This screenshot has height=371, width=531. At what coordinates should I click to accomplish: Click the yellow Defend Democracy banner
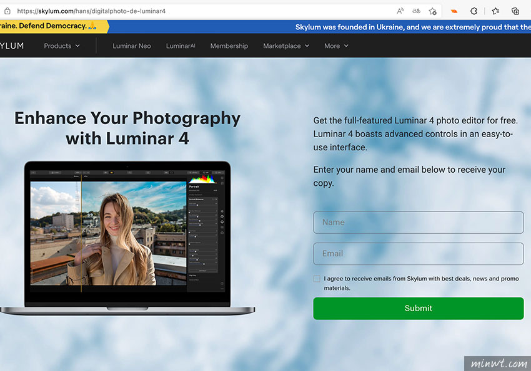coord(54,26)
